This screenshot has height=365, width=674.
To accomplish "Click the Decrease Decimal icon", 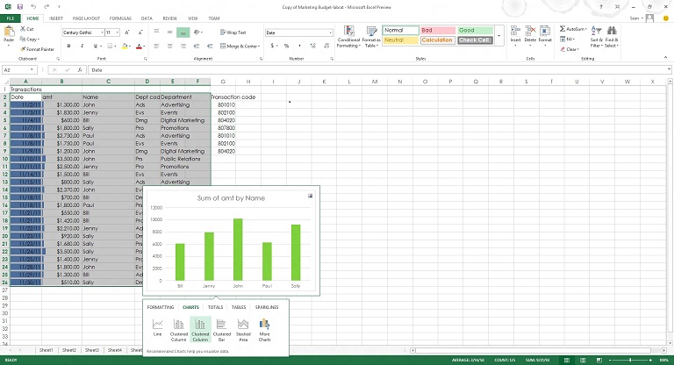I will pyautogui.click(x=326, y=46).
